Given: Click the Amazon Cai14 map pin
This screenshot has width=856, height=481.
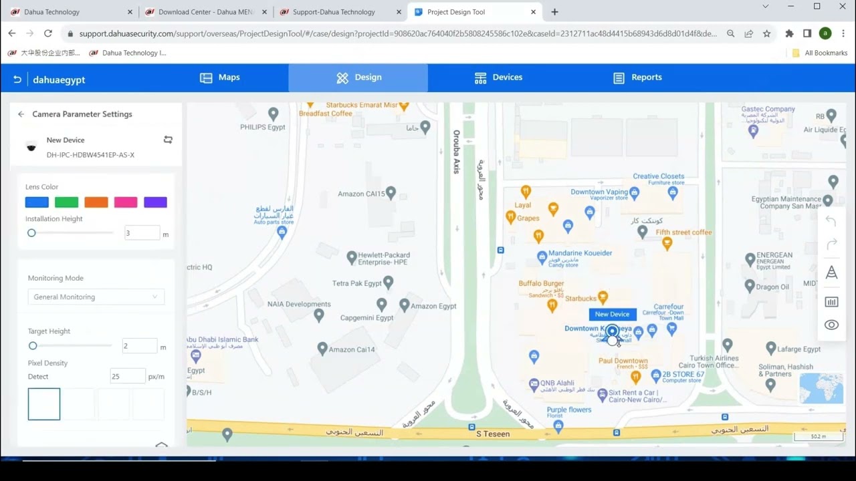Looking at the screenshot, I should (x=322, y=348).
